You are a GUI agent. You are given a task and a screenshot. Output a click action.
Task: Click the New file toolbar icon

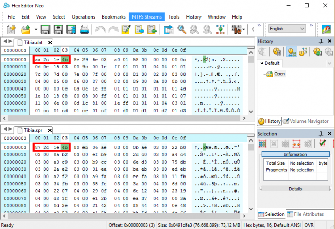coord(11,29)
